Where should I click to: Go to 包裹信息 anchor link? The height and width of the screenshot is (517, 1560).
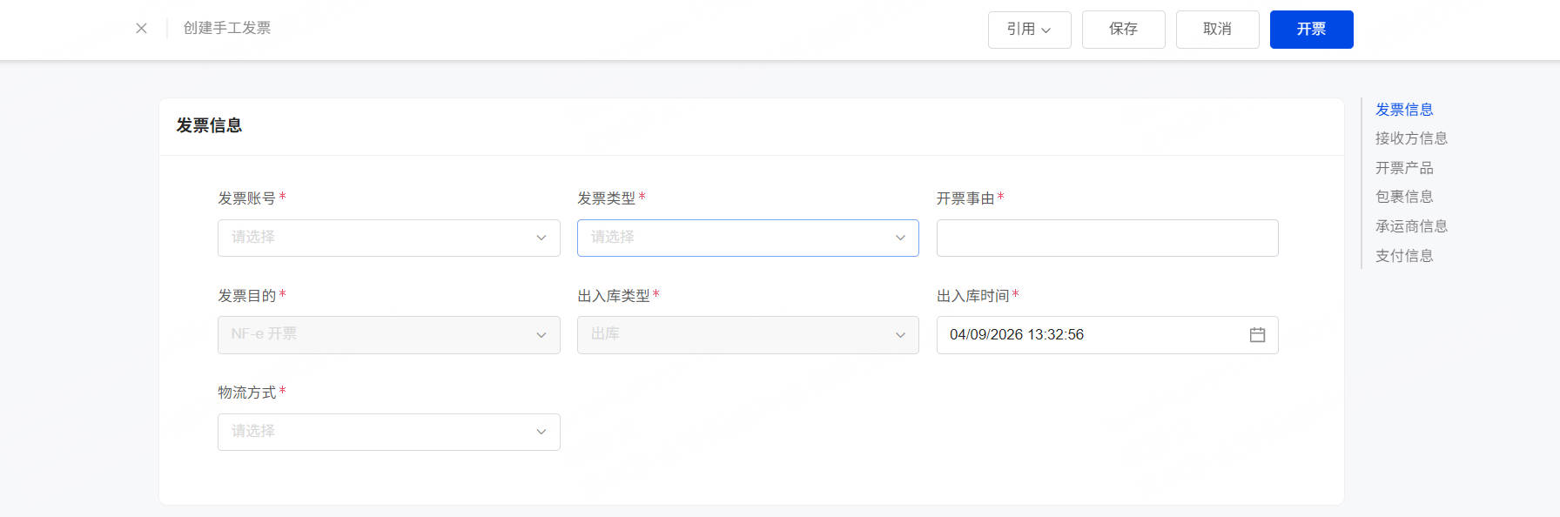[1404, 197]
